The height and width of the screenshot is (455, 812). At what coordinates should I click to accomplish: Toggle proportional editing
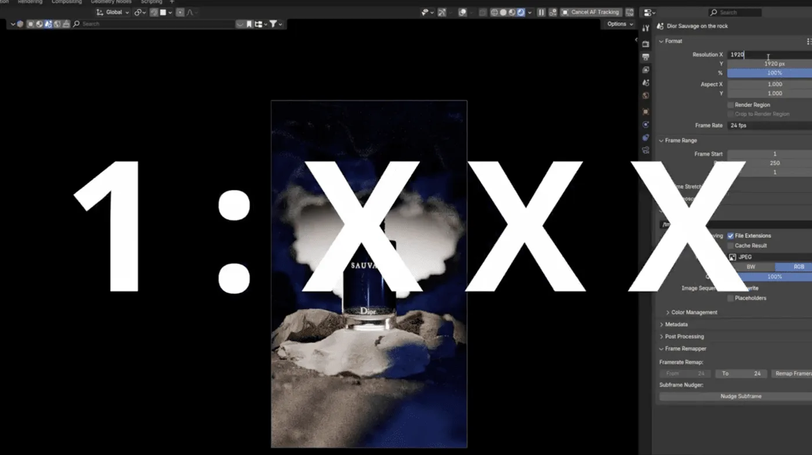tap(180, 12)
